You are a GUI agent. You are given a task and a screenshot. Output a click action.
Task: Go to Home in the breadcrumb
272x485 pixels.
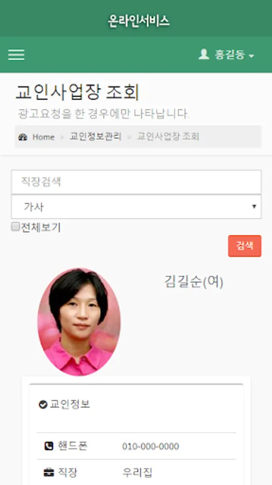coord(44,137)
